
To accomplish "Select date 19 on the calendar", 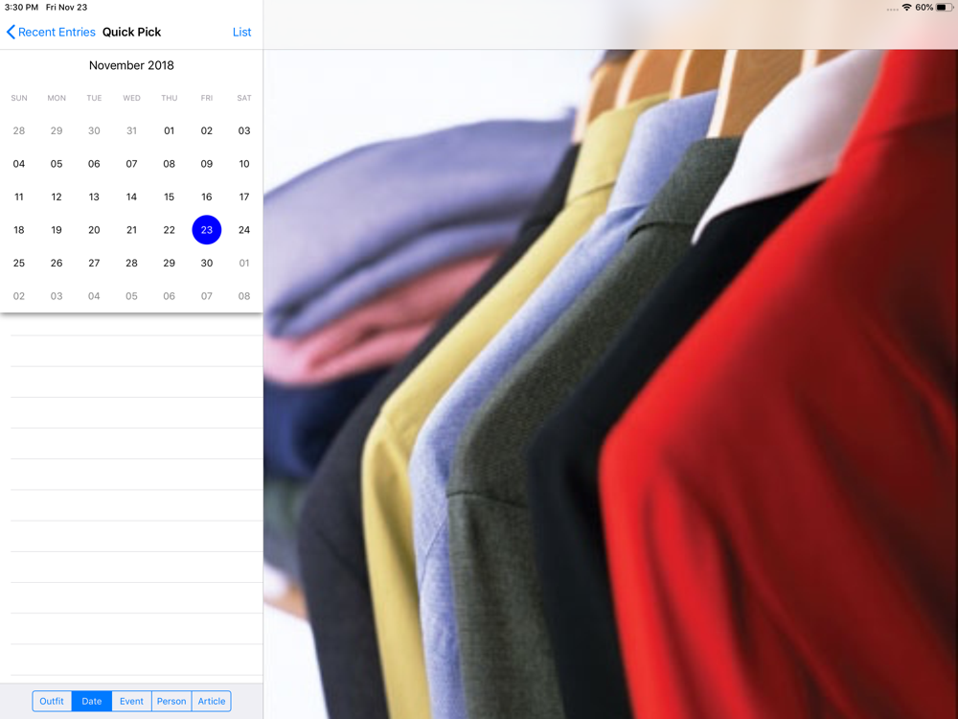I will (x=57, y=230).
